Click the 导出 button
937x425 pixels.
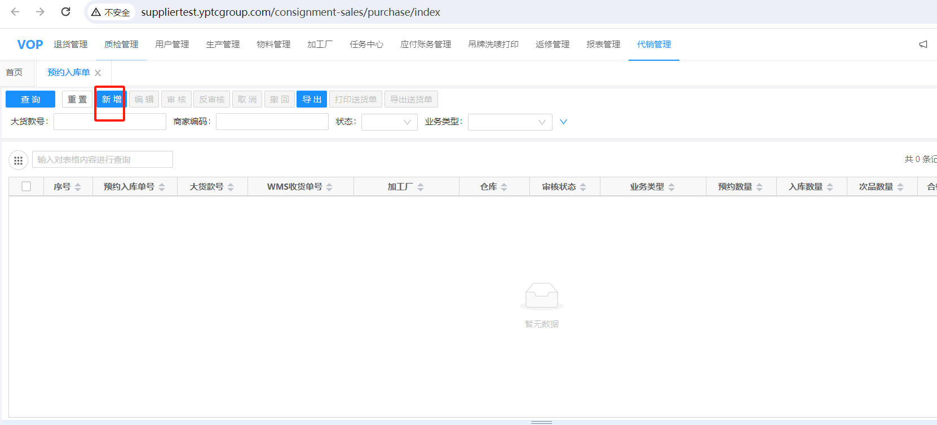pyautogui.click(x=312, y=99)
